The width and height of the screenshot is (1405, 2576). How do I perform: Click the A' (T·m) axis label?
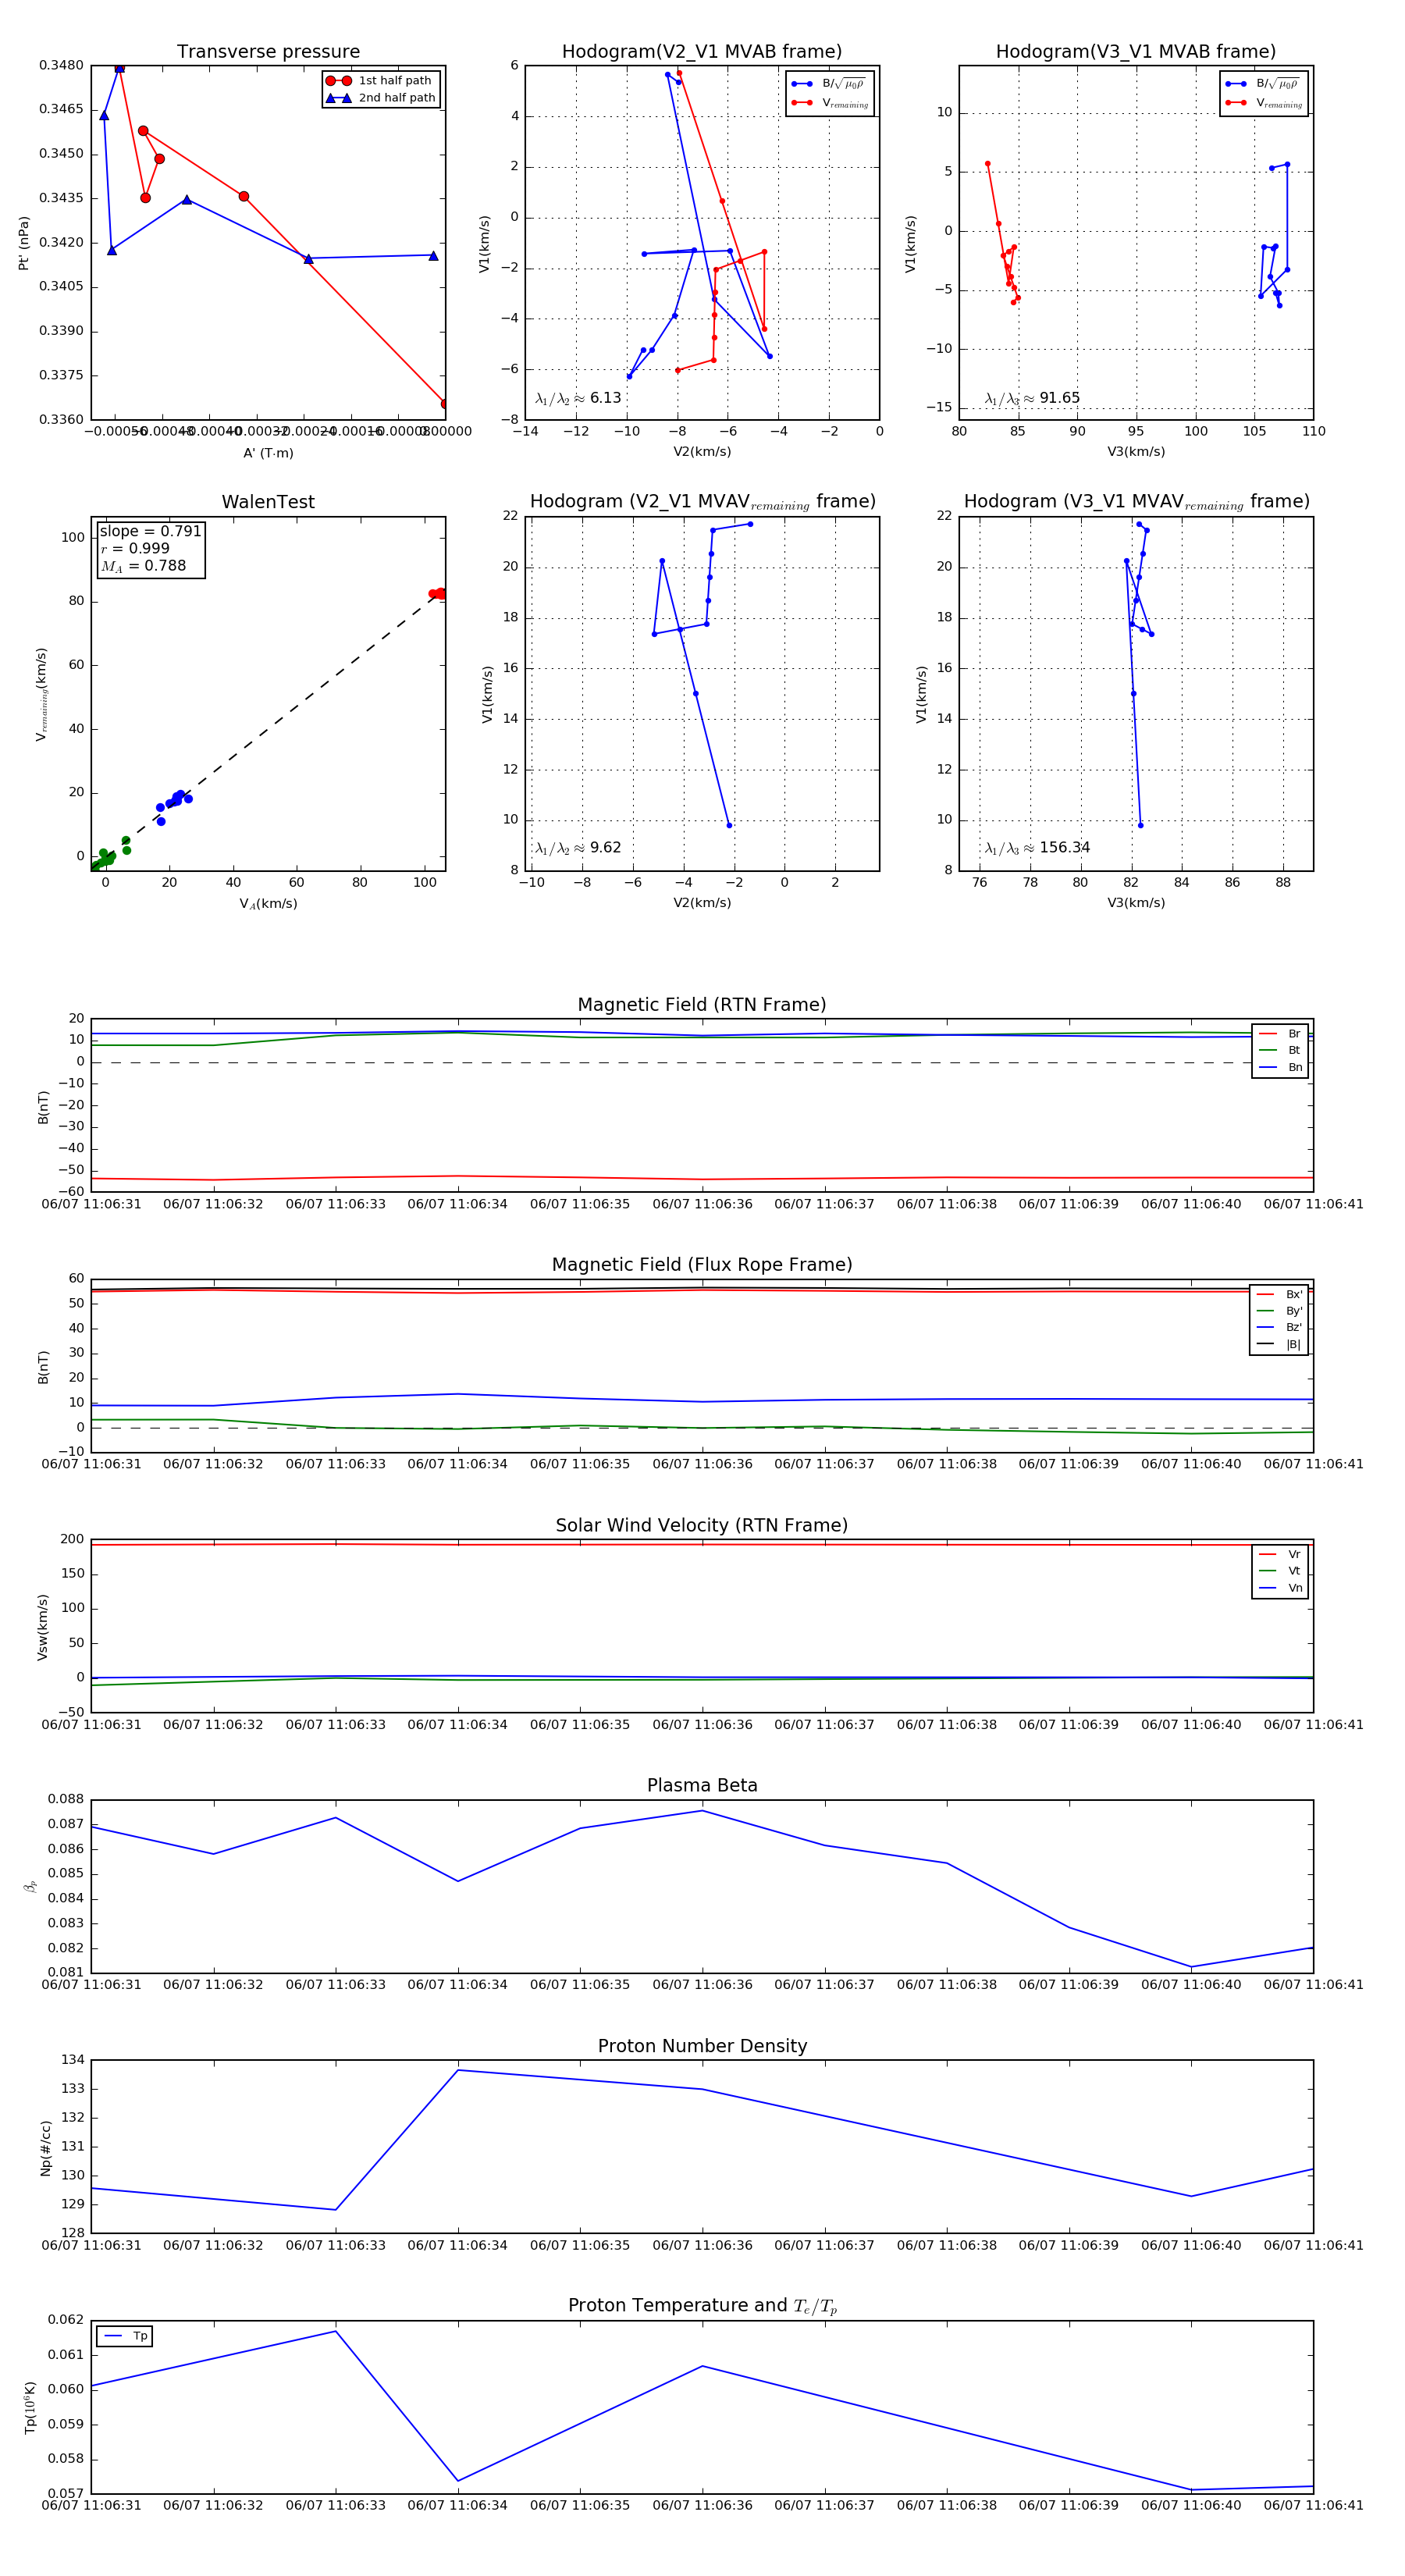point(268,453)
